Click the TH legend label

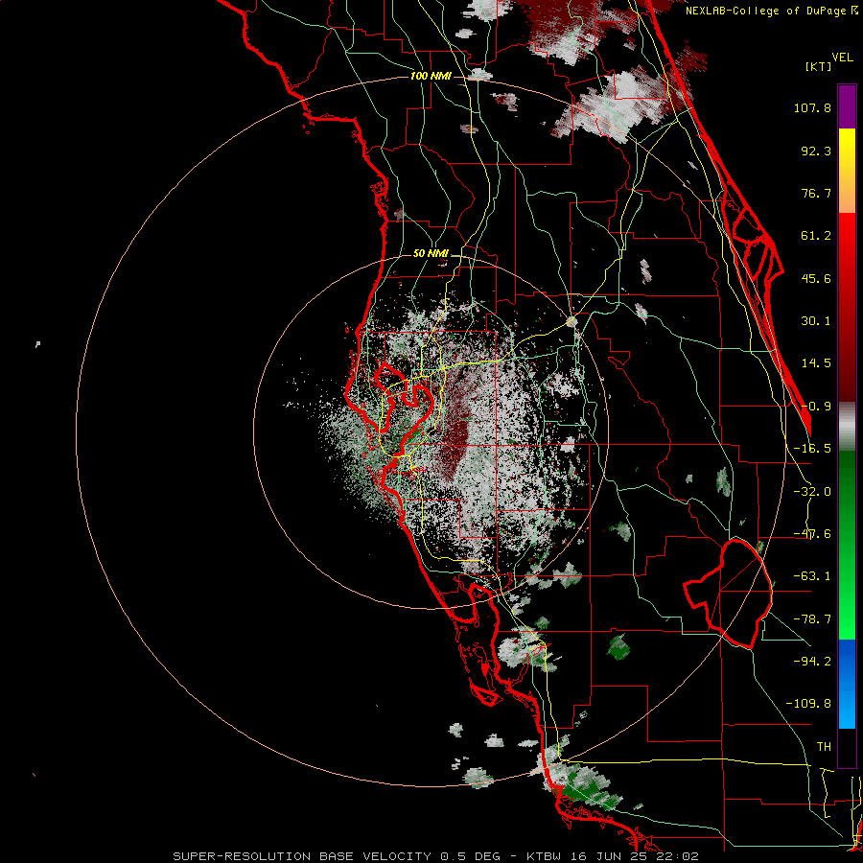point(824,746)
